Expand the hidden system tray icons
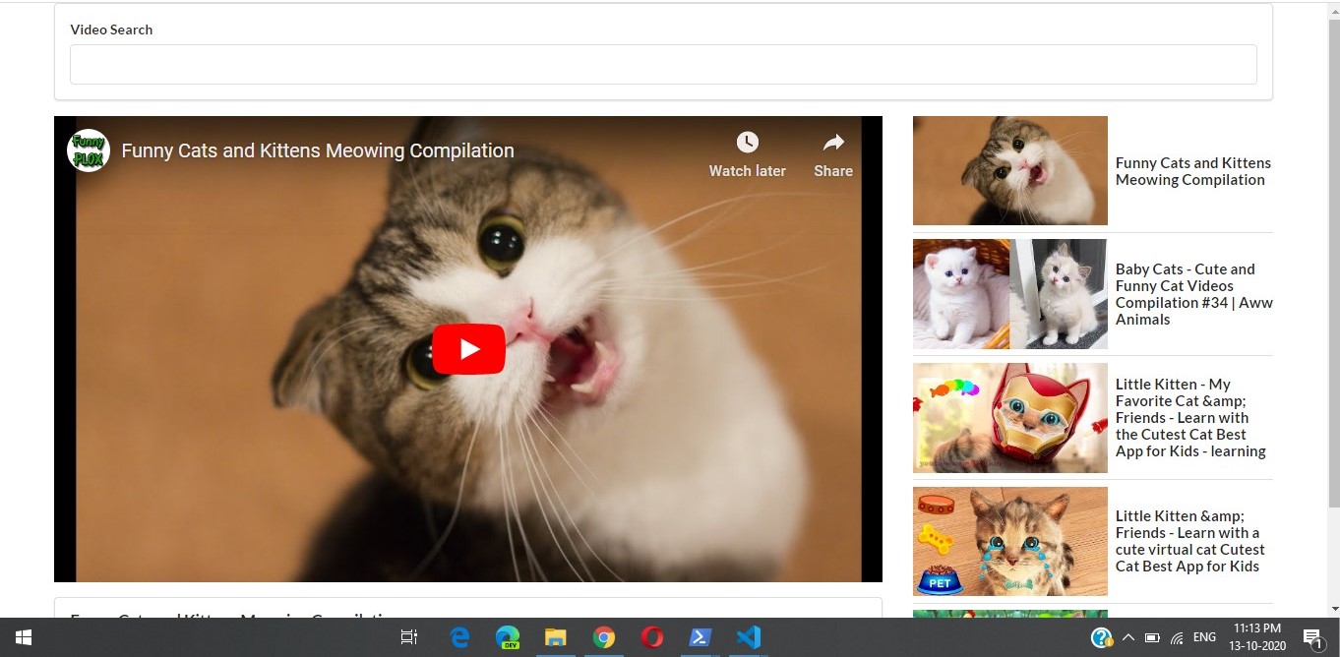This screenshot has height=657, width=1340. pyautogui.click(x=1128, y=637)
